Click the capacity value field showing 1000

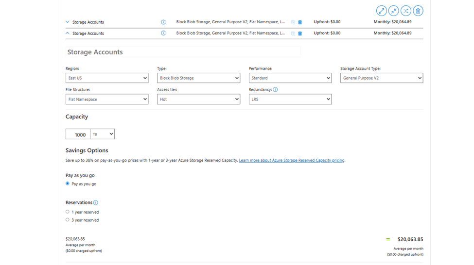(78, 134)
